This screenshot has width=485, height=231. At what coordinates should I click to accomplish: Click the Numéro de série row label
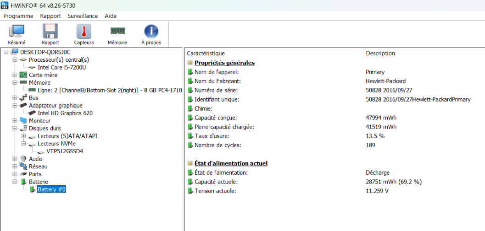[216, 91]
